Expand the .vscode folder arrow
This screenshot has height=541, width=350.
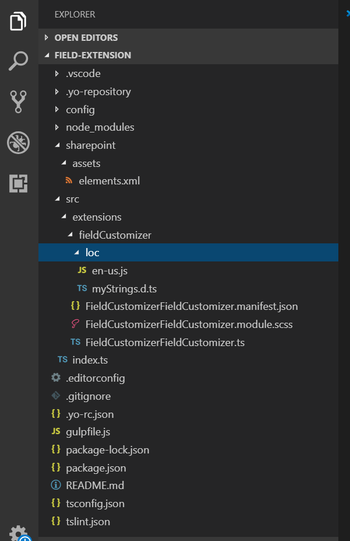[x=57, y=74]
